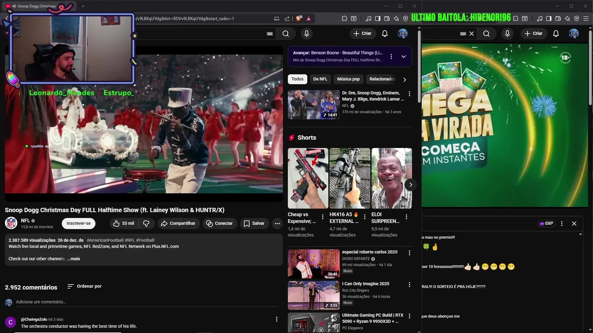Like the Snoop Dogg video (53 mil)
This screenshot has width=593, height=333.
[123, 223]
